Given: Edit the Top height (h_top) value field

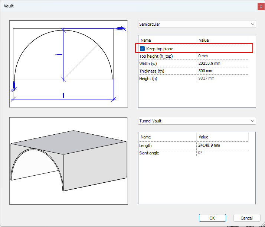Looking at the screenshot, I should pyautogui.click(x=223, y=56).
